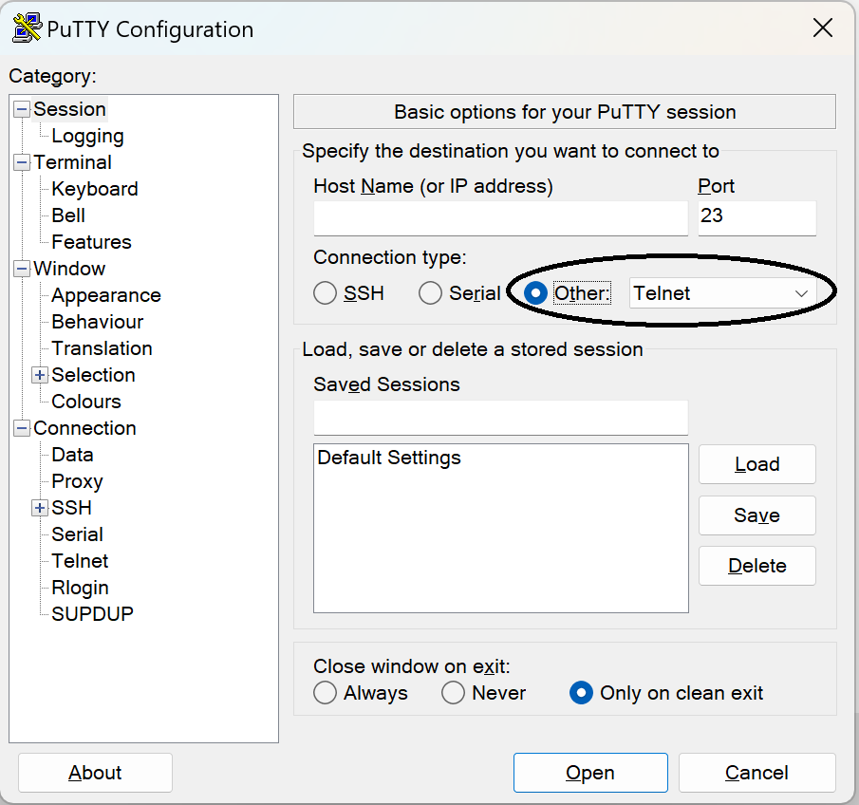Focus the Host Name input field

[x=501, y=217]
